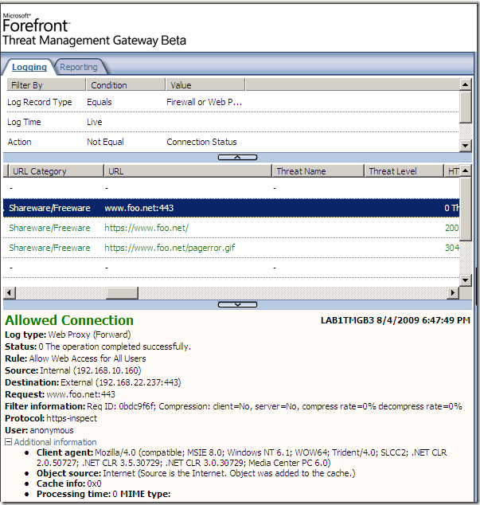The height and width of the screenshot is (505, 480).
Task: Sort by Threat Name column header
Action: [x=318, y=171]
